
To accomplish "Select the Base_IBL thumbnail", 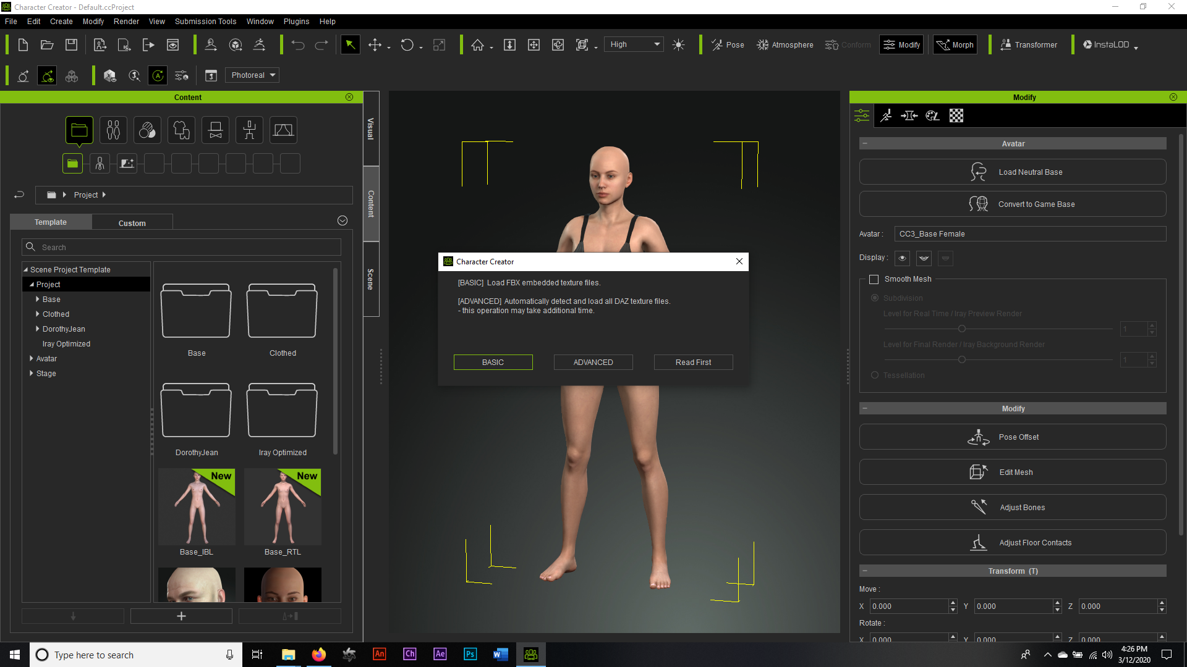I will tap(197, 507).
